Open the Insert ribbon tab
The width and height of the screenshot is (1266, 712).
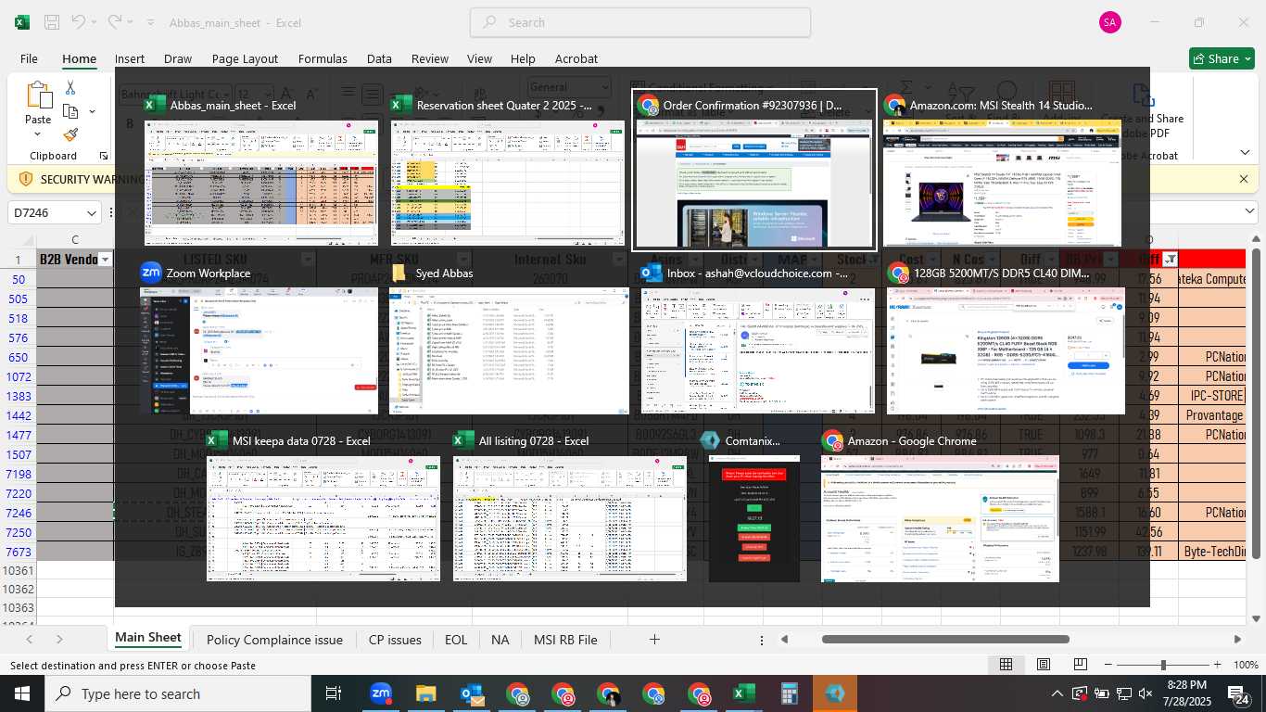coord(130,58)
